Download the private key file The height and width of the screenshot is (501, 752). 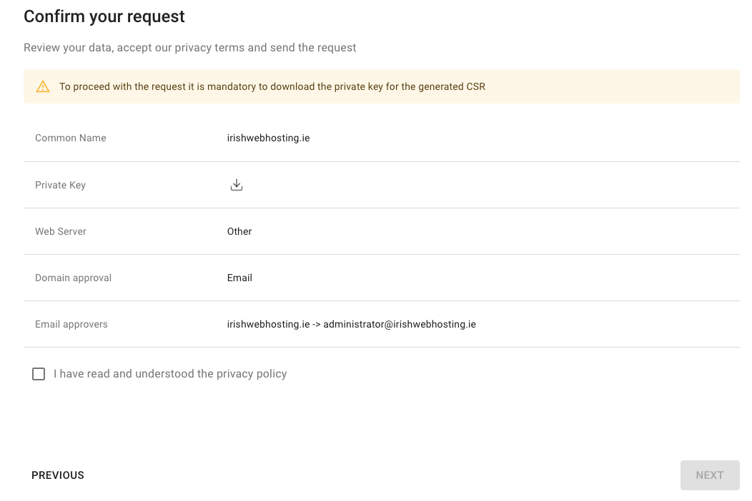[237, 185]
